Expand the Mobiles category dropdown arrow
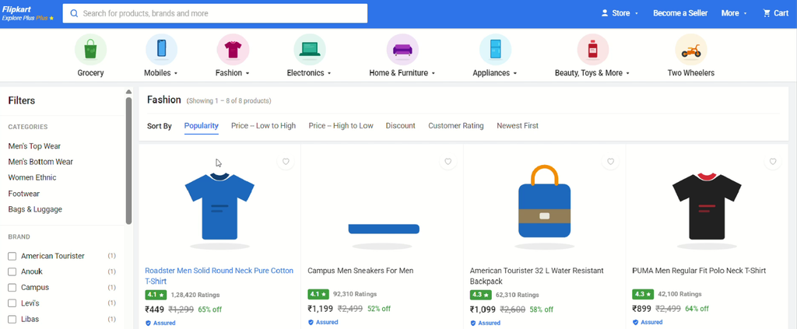 pyautogui.click(x=176, y=74)
